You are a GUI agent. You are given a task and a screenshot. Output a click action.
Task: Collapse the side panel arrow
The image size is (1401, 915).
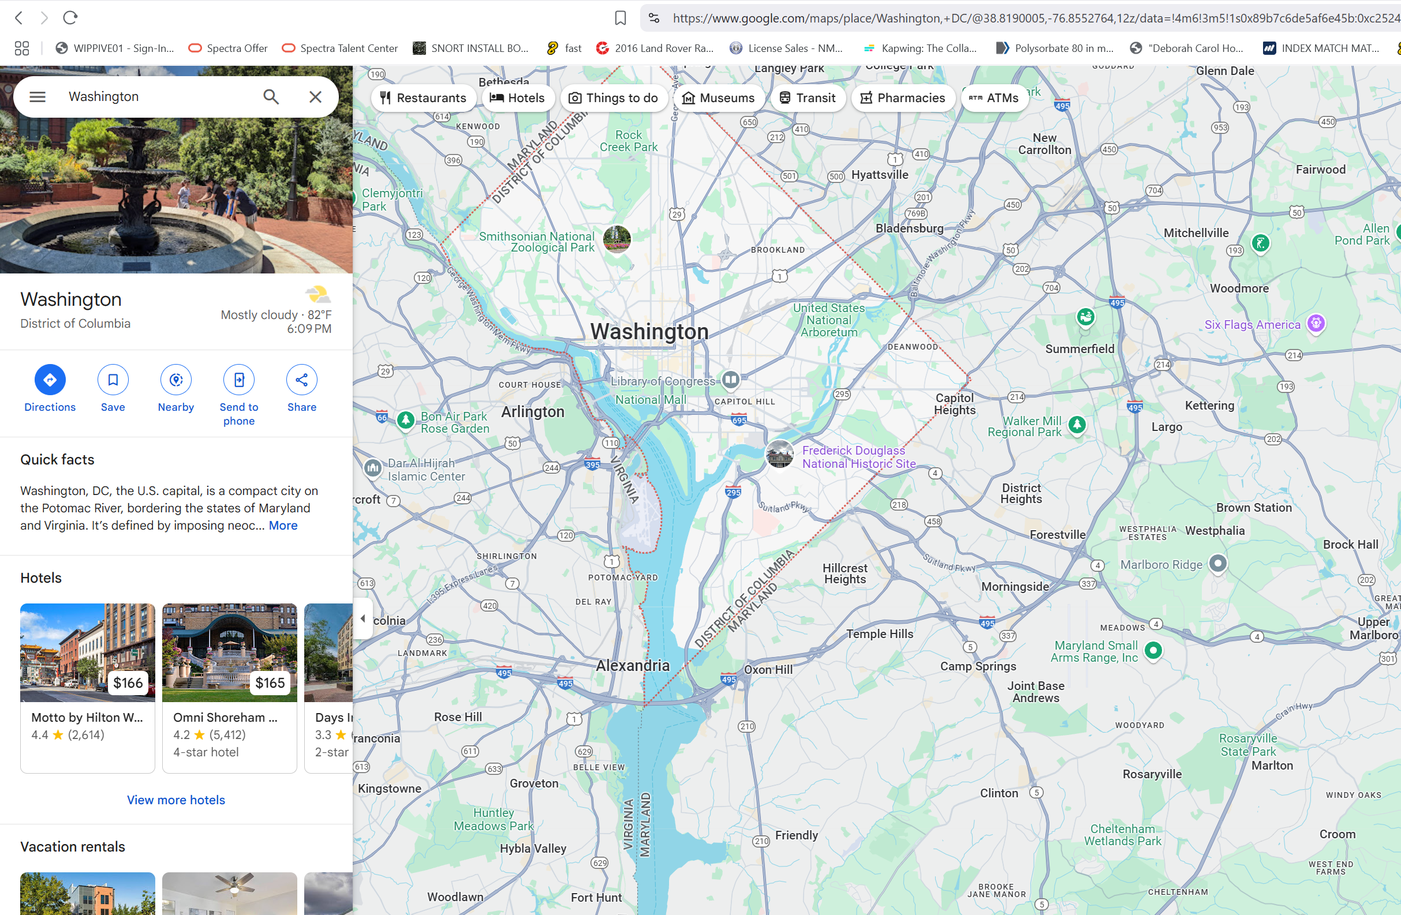click(363, 618)
